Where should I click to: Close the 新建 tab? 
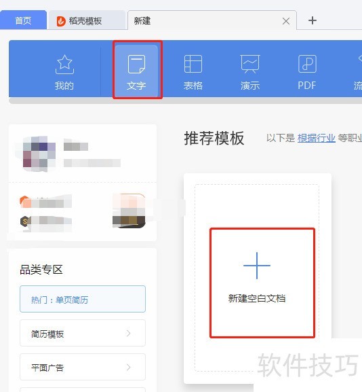pyautogui.click(x=286, y=21)
